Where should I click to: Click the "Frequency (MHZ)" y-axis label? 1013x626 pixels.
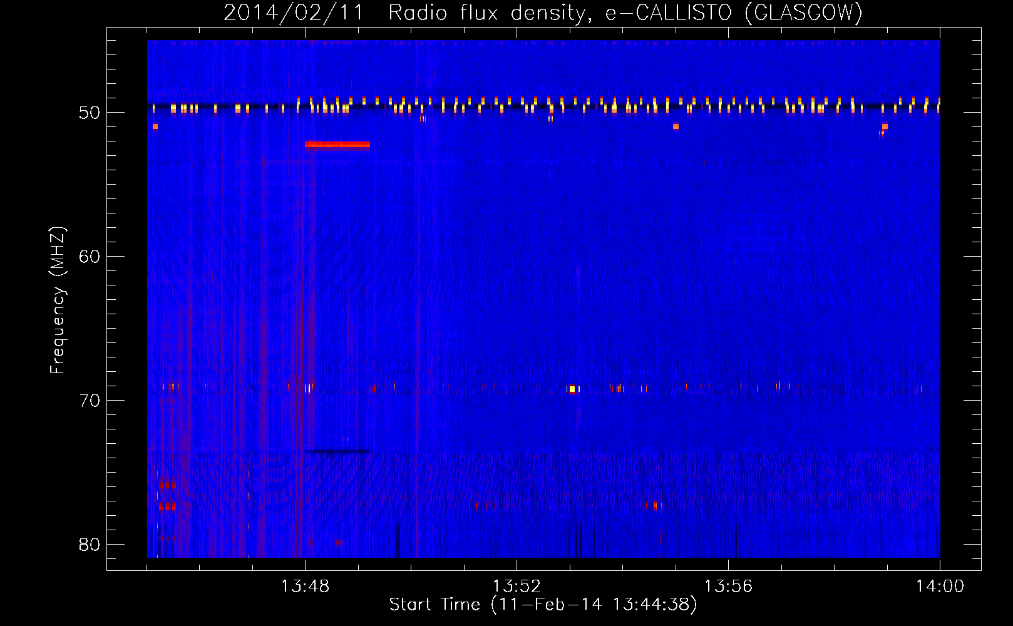58,300
